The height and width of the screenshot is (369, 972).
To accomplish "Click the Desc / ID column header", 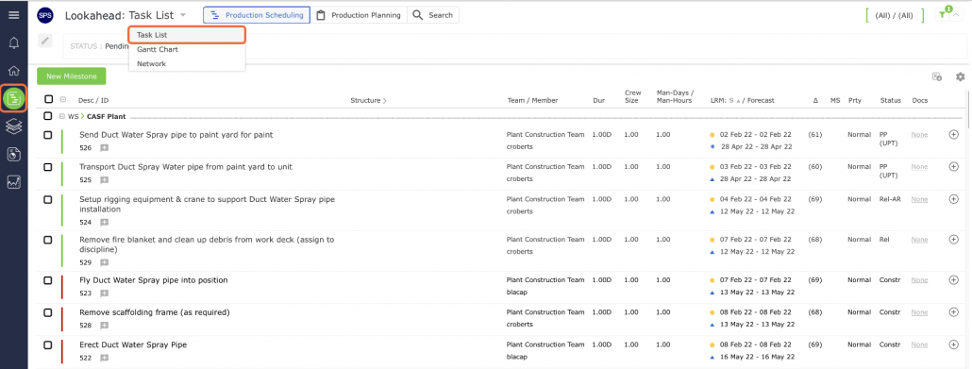I will 93,100.
